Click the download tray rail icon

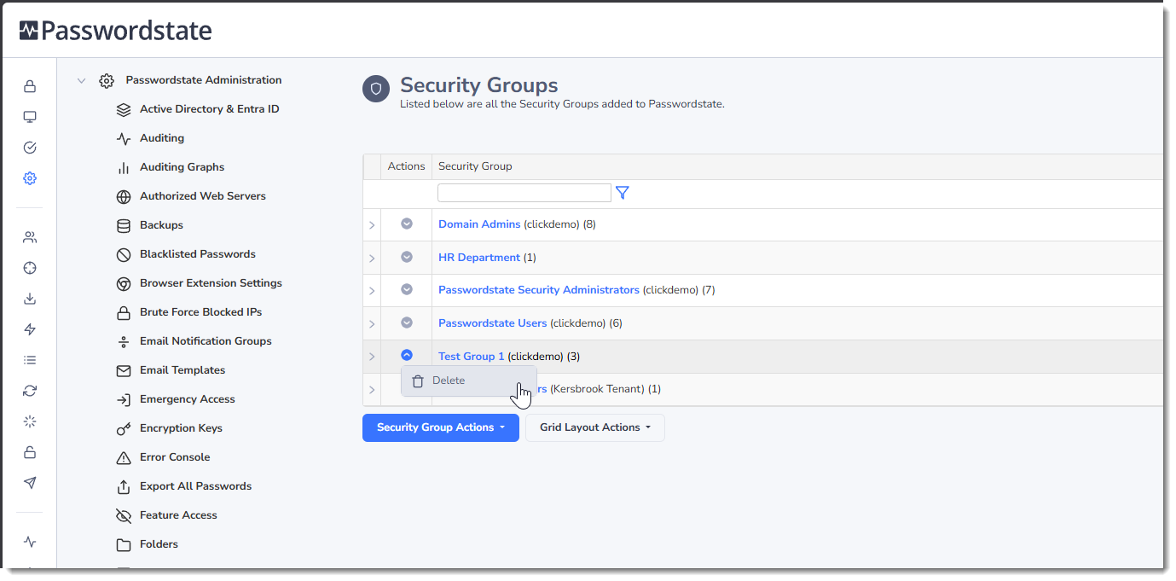30,299
